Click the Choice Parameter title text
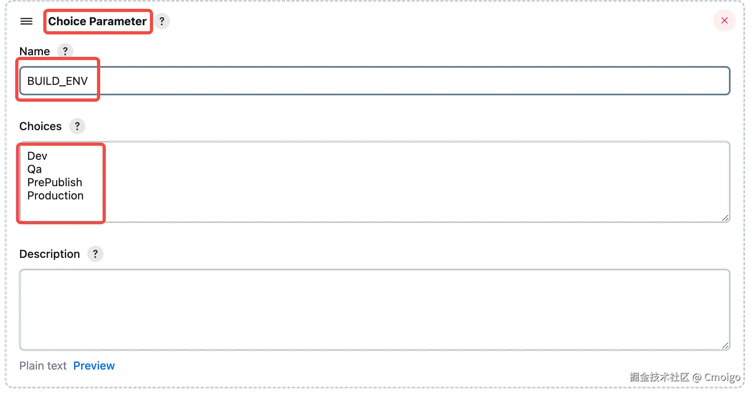751x394 pixels. [x=97, y=21]
